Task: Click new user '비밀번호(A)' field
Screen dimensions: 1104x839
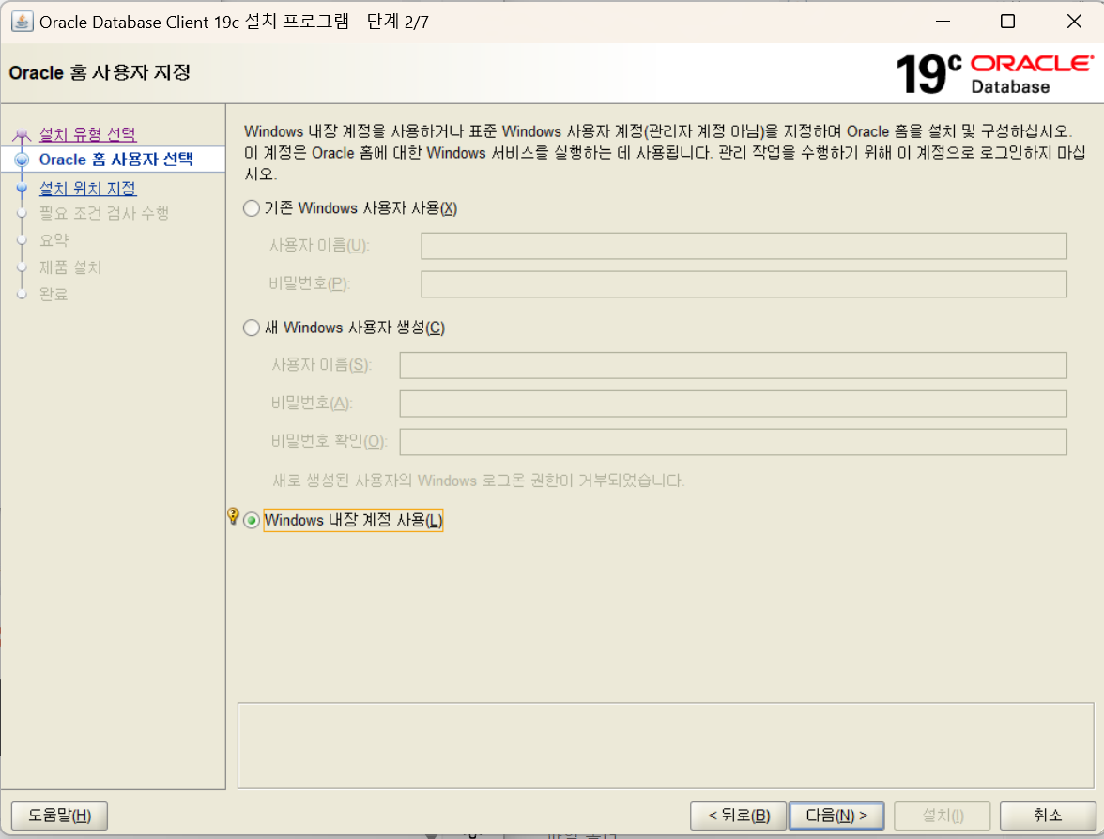Action: click(x=733, y=404)
